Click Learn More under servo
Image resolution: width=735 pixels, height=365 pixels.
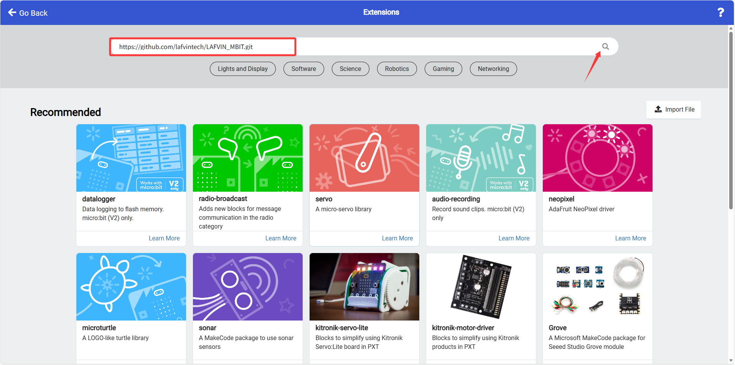pyautogui.click(x=397, y=238)
